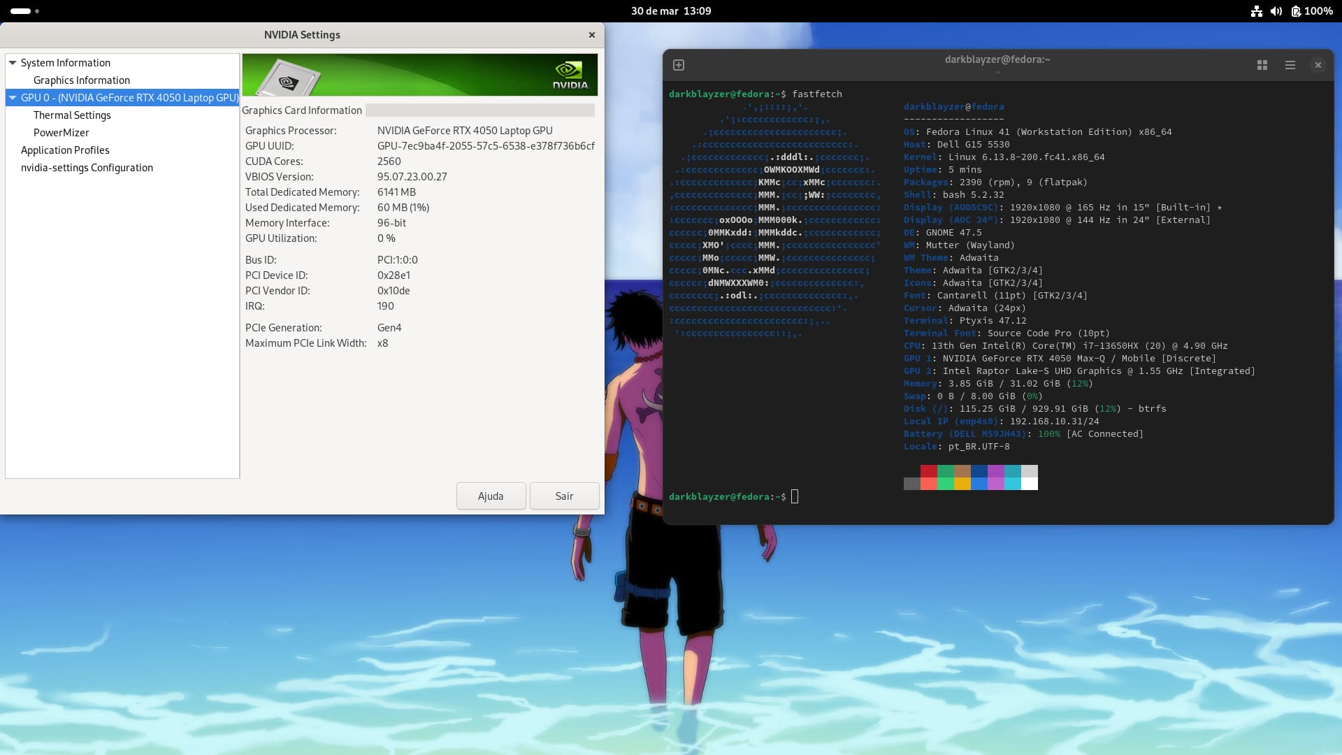Open battery indicator in top bar
Image resolution: width=1342 pixels, height=755 pixels.
pos(1312,11)
